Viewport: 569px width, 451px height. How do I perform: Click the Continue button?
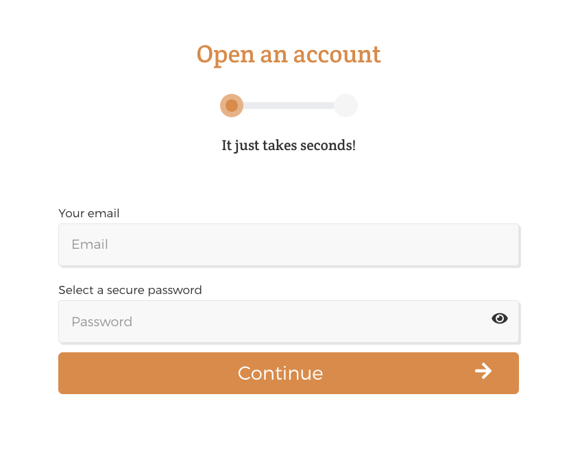pos(289,373)
